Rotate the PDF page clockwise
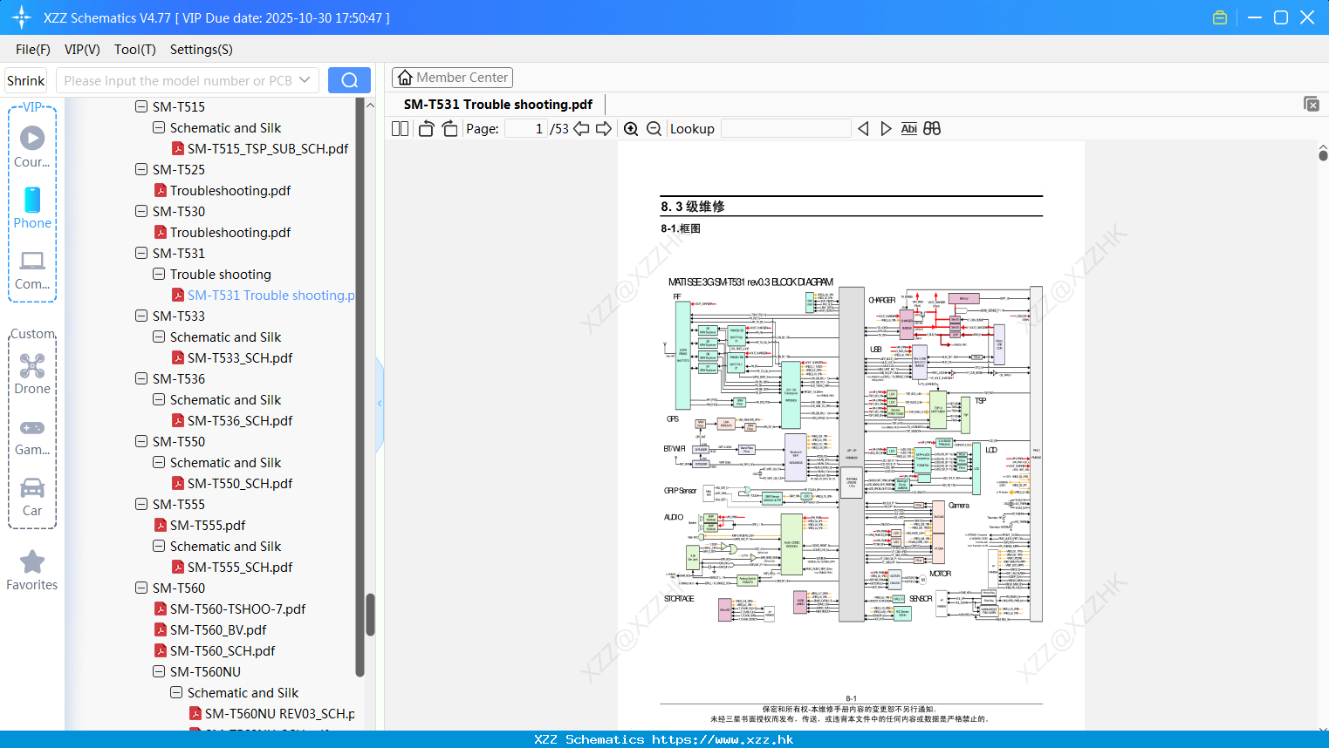Screen dimensions: 1329x748 tap(449, 129)
